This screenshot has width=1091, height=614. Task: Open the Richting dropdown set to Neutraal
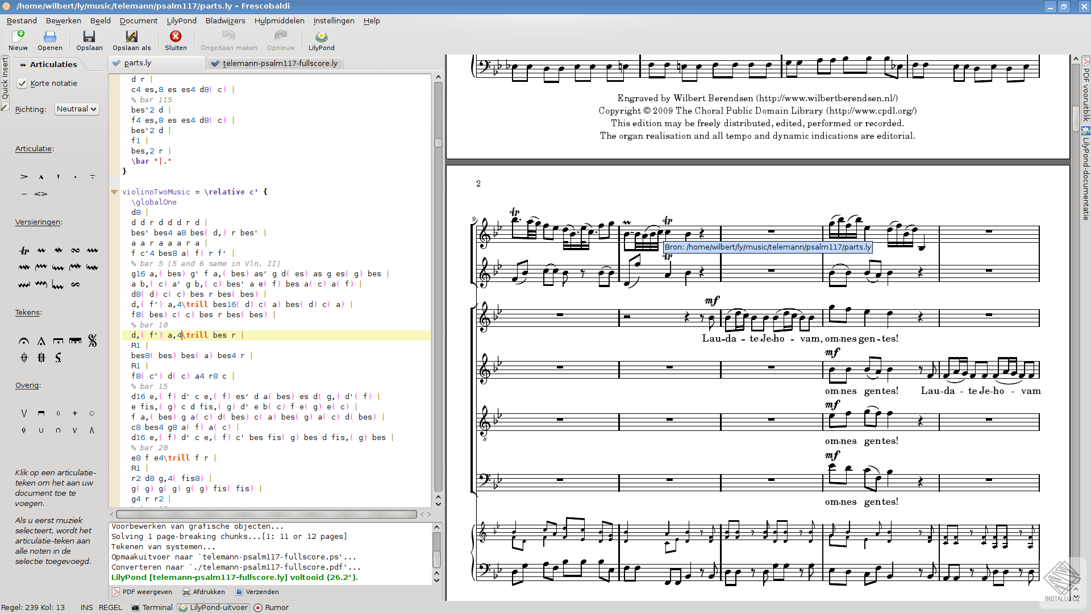pos(77,109)
